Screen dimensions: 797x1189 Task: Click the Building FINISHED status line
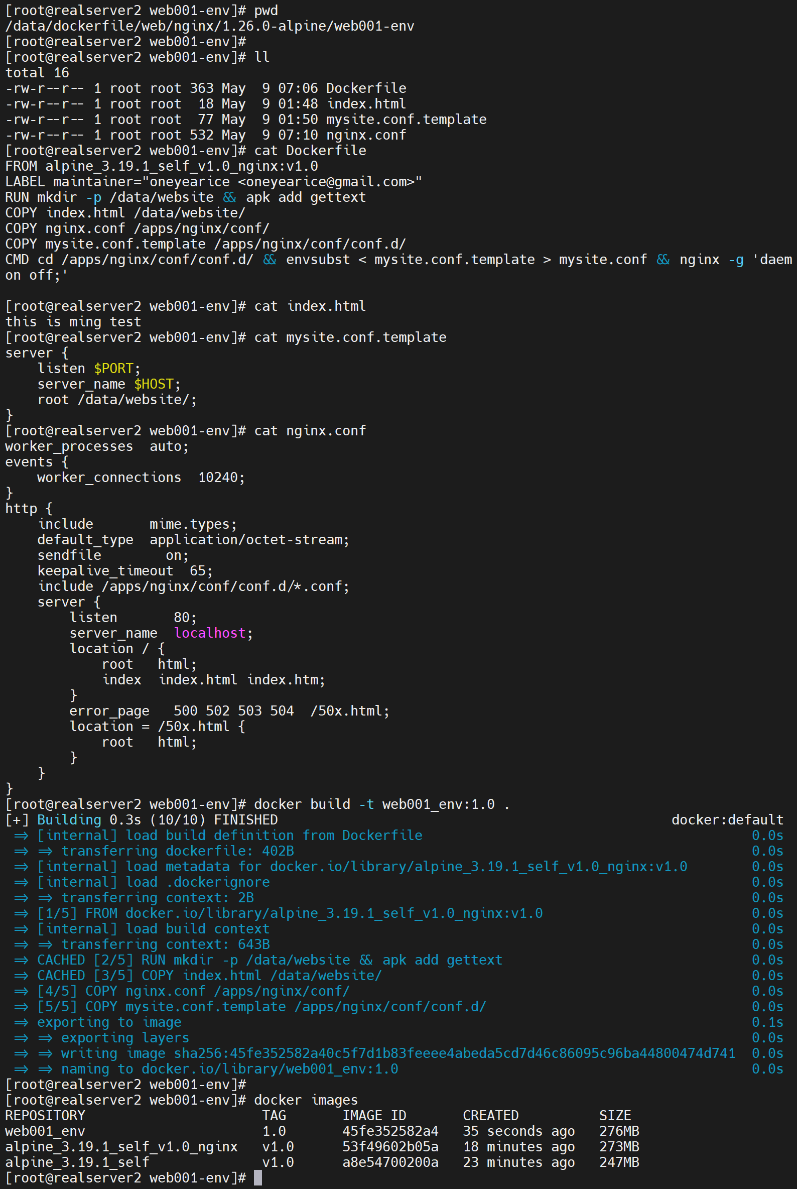tap(157, 820)
